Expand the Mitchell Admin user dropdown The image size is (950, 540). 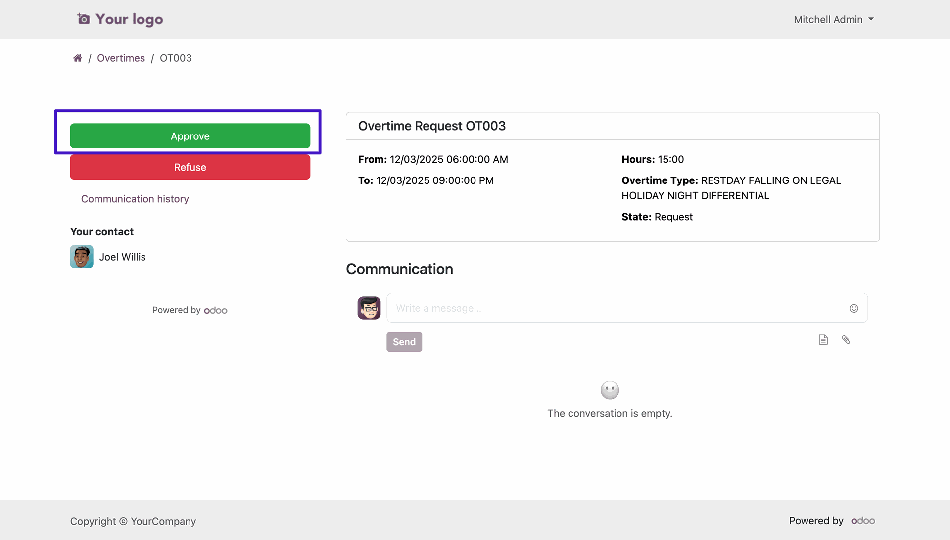[x=834, y=19]
